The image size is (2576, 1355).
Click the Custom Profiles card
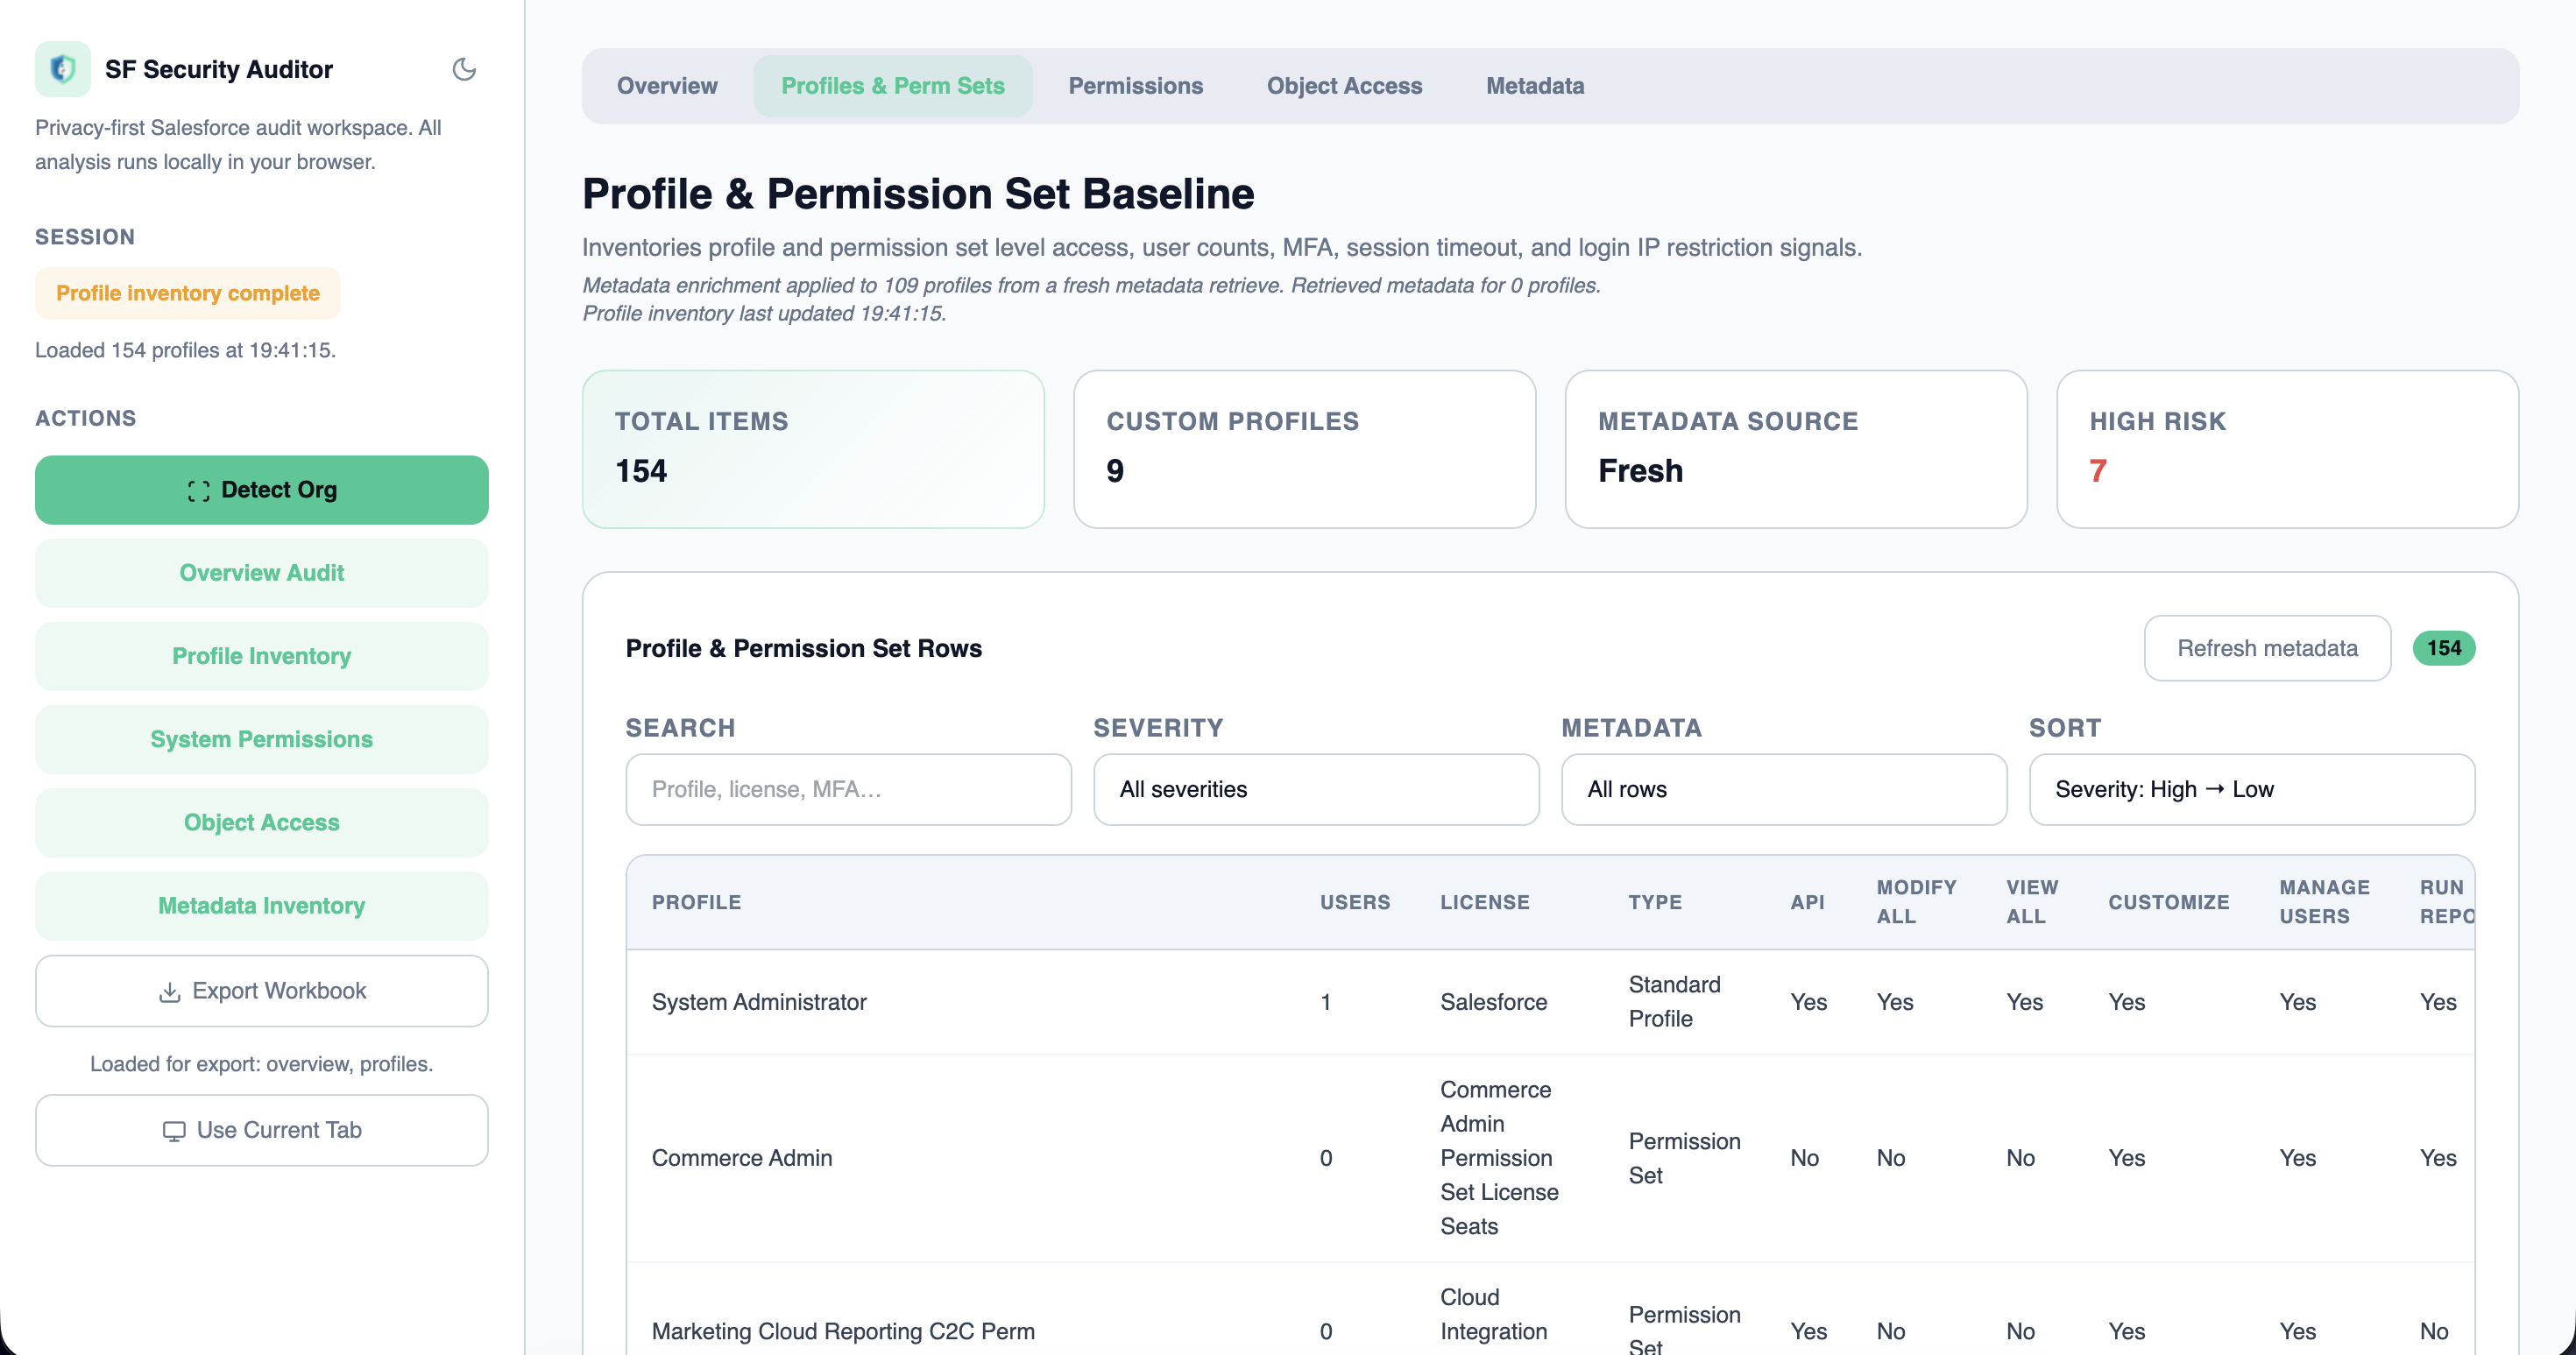coord(1304,449)
